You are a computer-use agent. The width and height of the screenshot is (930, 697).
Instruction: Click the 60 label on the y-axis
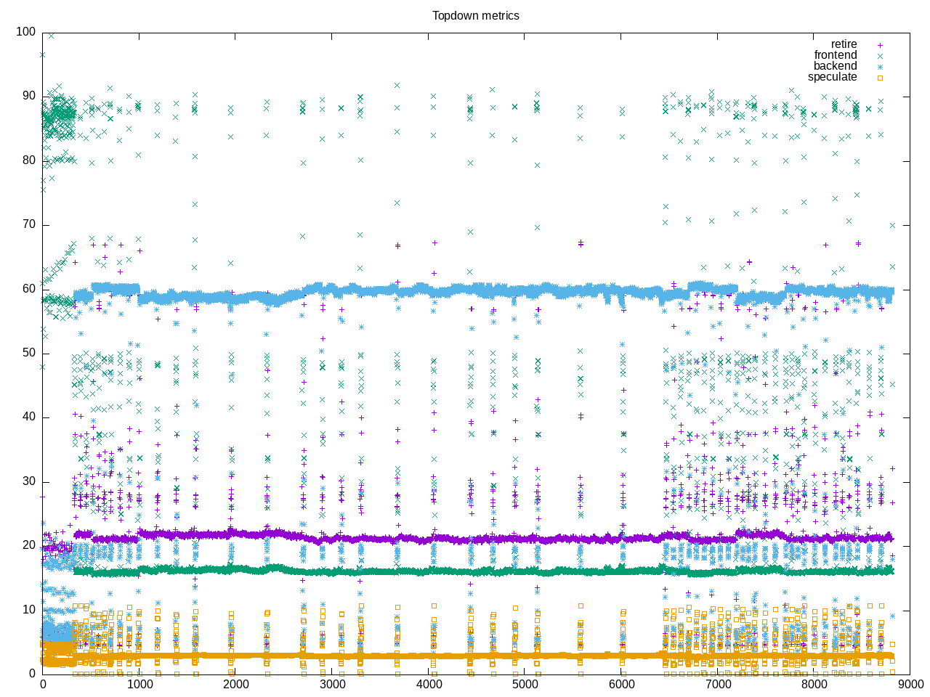(28, 289)
